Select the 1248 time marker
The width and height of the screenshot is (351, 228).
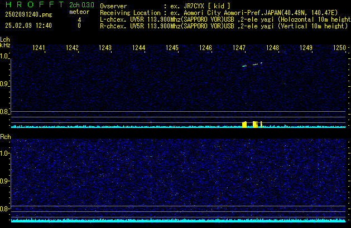[x=272, y=48]
